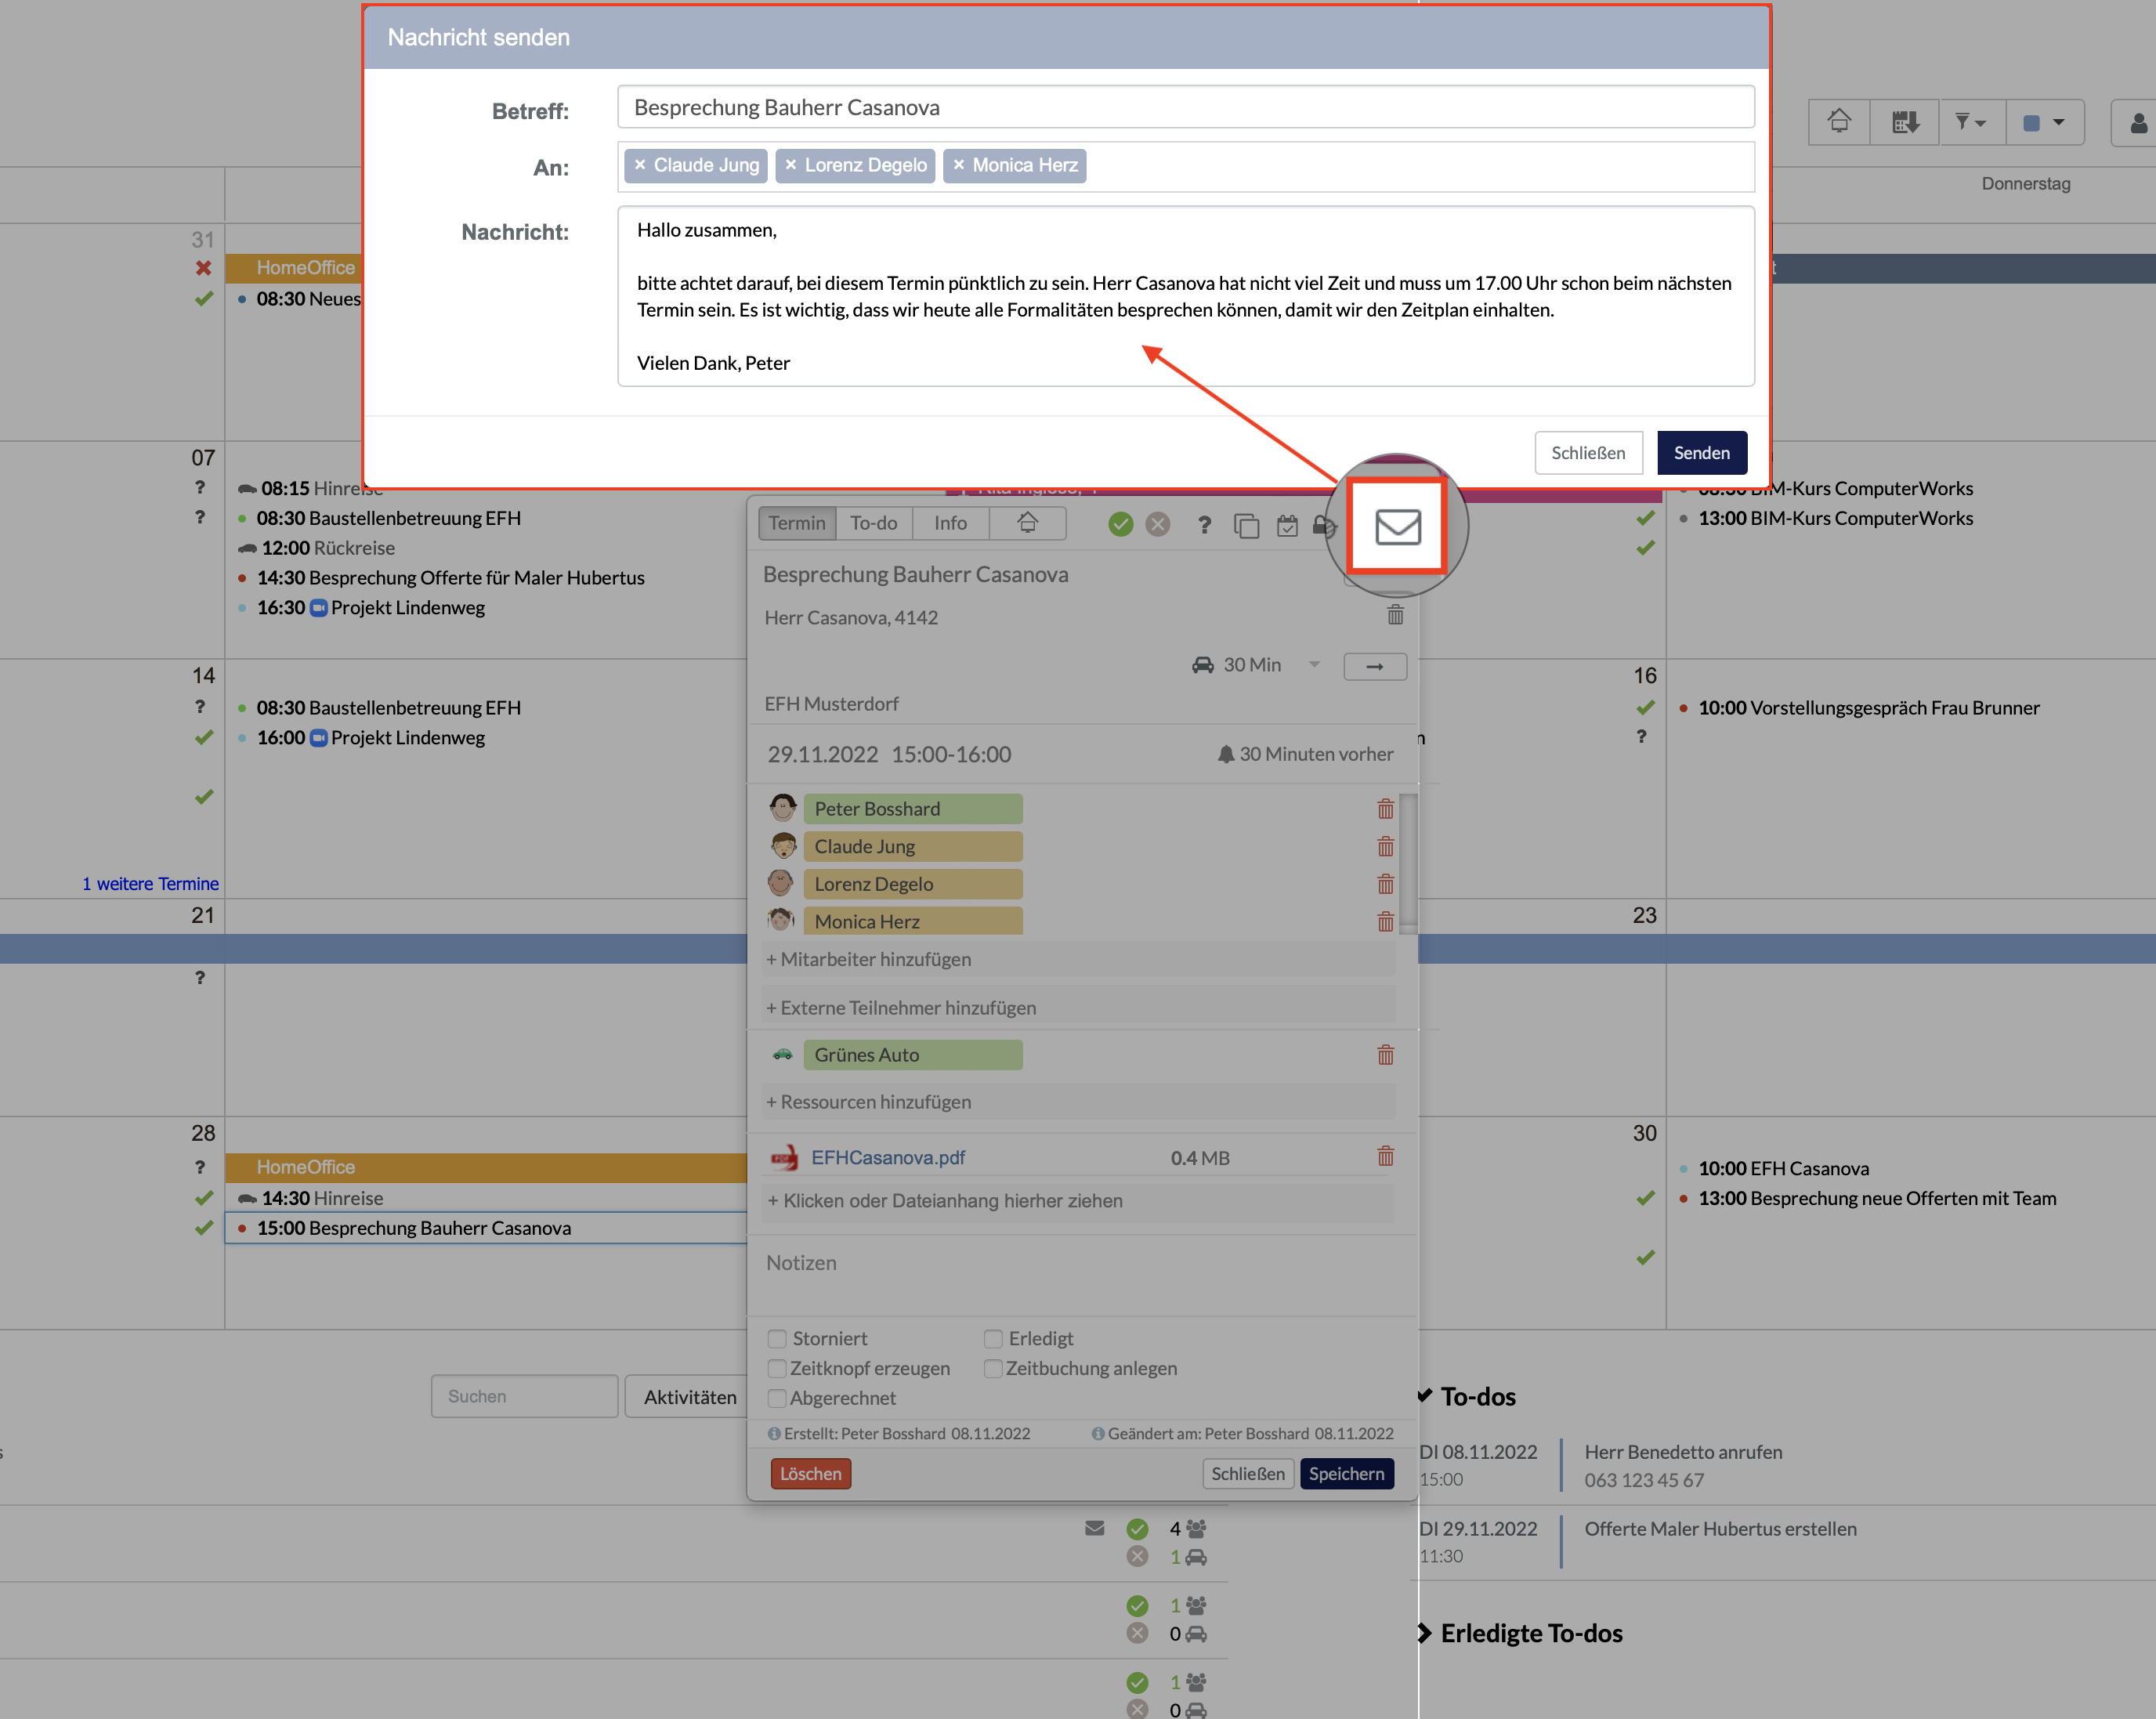Click the blue color swatch in calendar toolbar
Viewport: 2156px width, 1719px height.
click(2031, 123)
